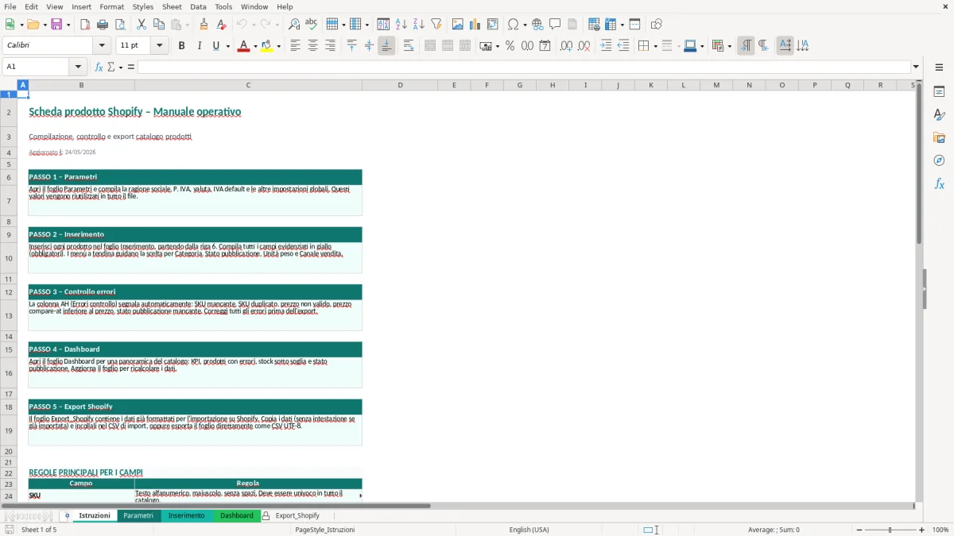Click into the formula input line
The width and height of the screenshot is (954, 536).
pyautogui.click(x=524, y=67)
